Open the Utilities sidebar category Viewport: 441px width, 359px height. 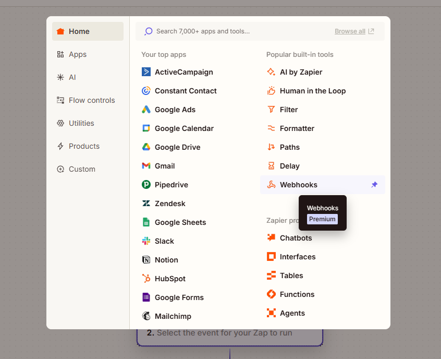(81, 123)
